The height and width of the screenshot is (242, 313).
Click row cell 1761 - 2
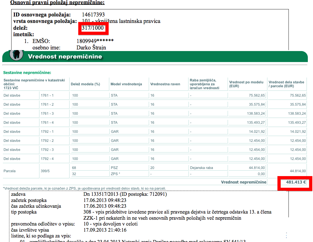click(x=47, y=104)
